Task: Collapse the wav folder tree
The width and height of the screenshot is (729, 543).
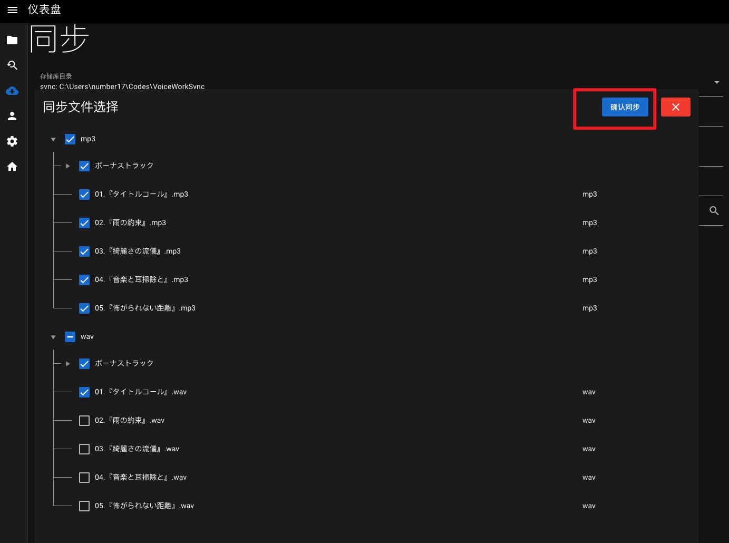Action: [53, 337]
